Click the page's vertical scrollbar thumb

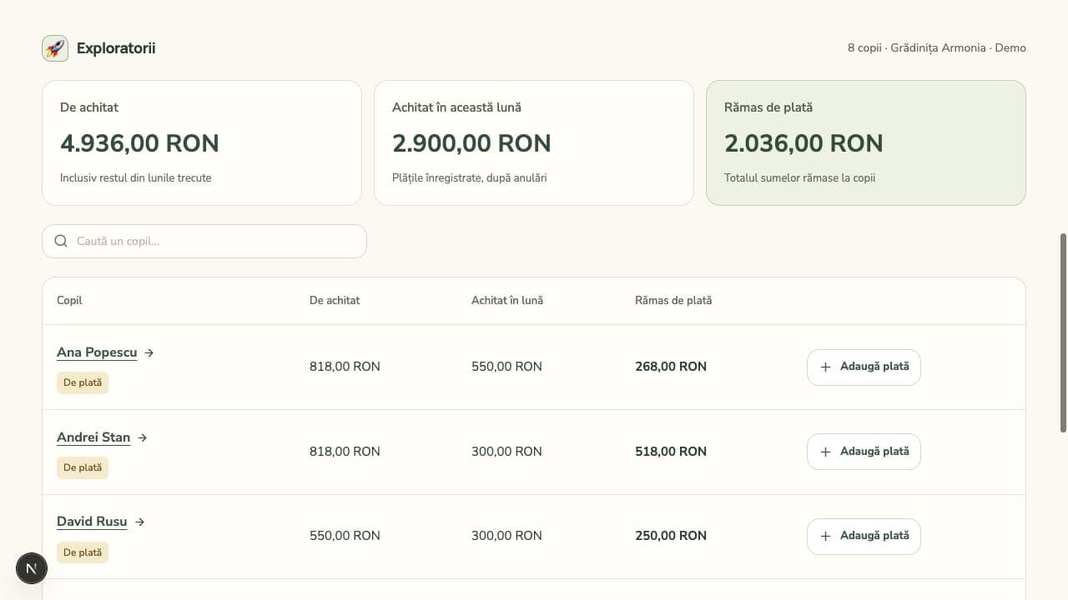(x=1063, y=332)
